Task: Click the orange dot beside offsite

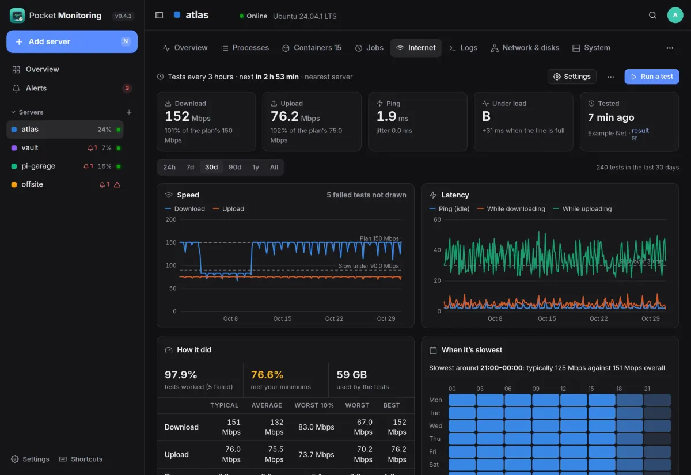Action: pyautogui.click(x=14, y=185)
